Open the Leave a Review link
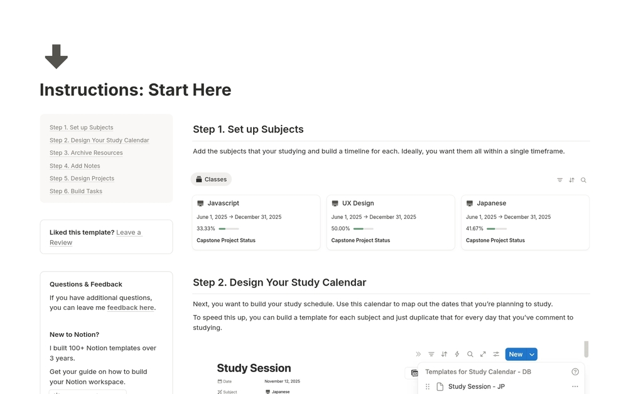Screen dimensions: 631x394 pos(129,232)
